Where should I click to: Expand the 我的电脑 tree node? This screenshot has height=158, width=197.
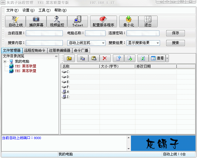click(x=5, y=61)
